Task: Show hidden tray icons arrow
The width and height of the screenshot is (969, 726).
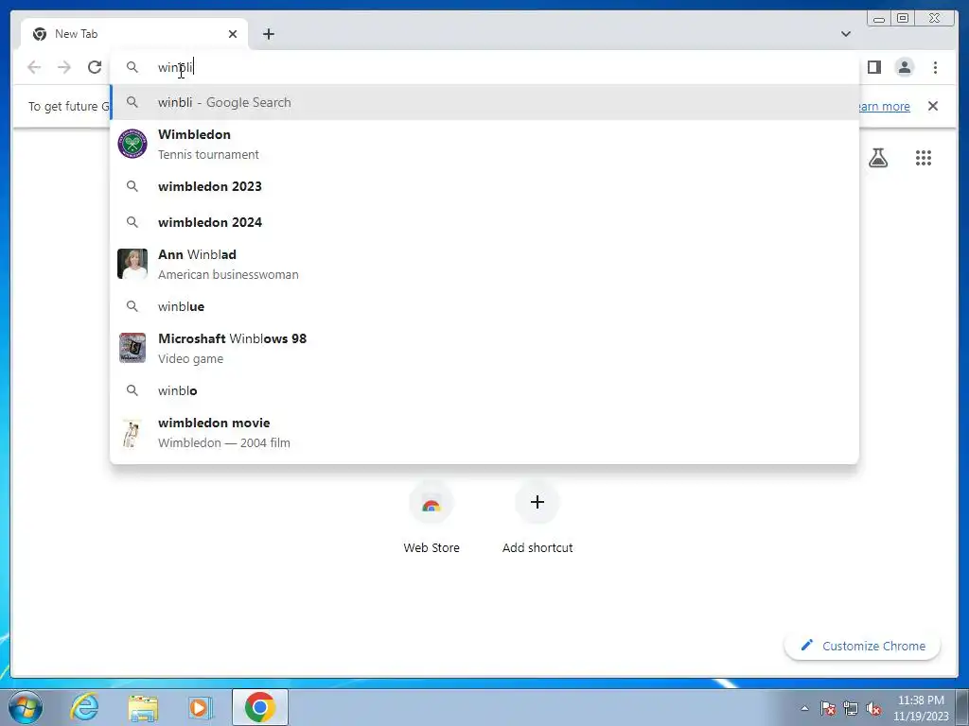Action: point(804,708)
